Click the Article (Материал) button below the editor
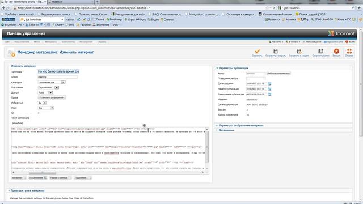 pos(19,177)
